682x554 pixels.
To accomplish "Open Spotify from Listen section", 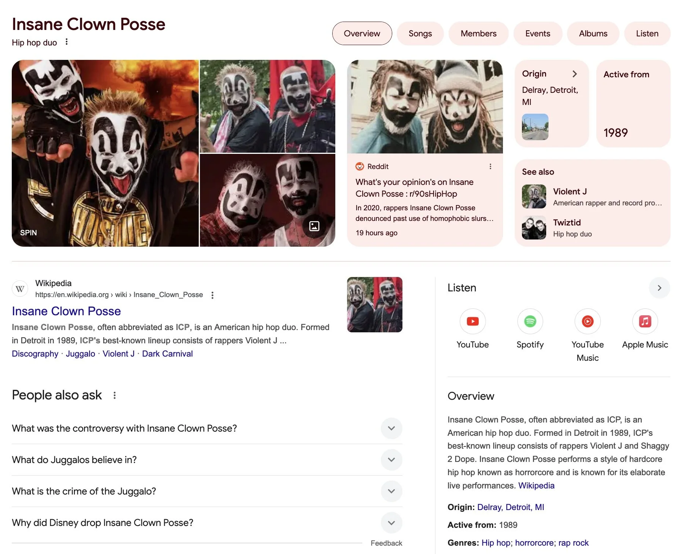I will [x=530, y=321].
